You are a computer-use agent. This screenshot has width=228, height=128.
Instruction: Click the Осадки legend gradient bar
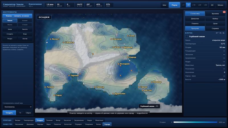(195, 122)
